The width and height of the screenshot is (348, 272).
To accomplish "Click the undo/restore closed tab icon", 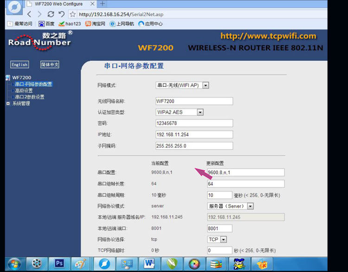I will pyautogui.click(x=61, y=14).
